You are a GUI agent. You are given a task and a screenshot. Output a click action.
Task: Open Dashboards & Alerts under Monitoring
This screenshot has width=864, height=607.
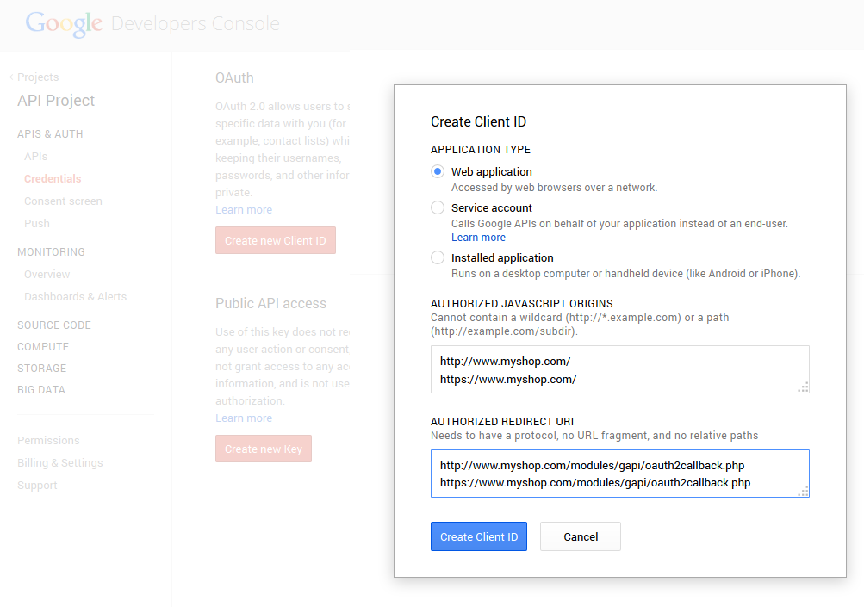[75, 297]
